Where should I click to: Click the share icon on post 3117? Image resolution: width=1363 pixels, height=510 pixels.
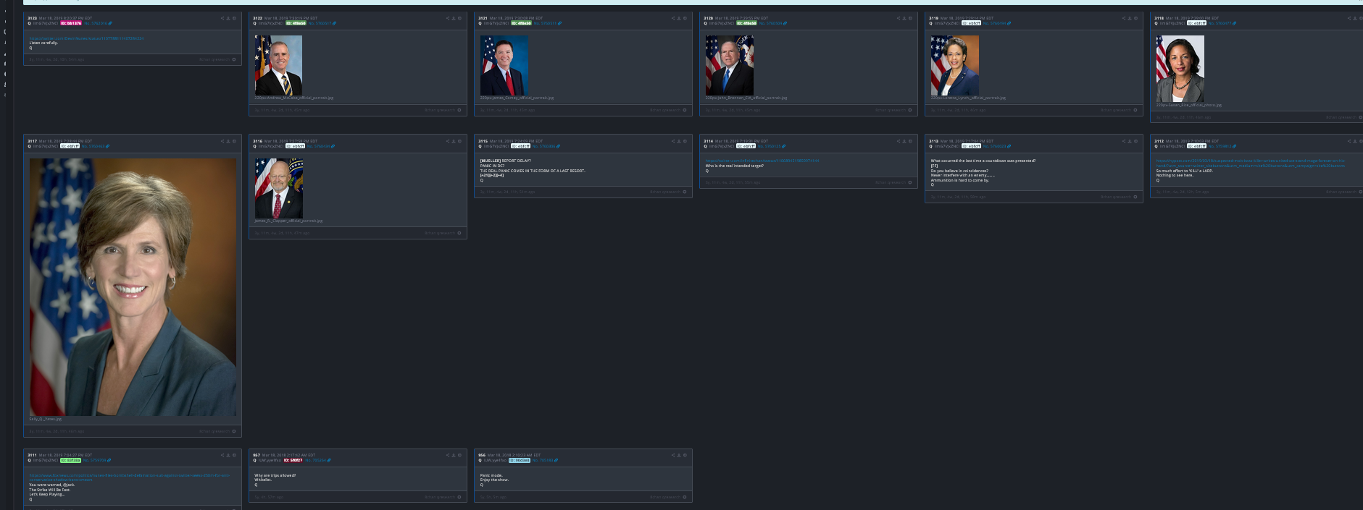click(x=222, y=141)
